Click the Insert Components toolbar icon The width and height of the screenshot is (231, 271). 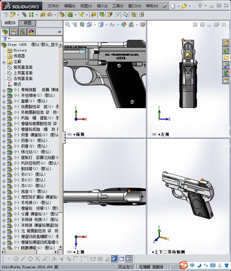click(13, 14)
